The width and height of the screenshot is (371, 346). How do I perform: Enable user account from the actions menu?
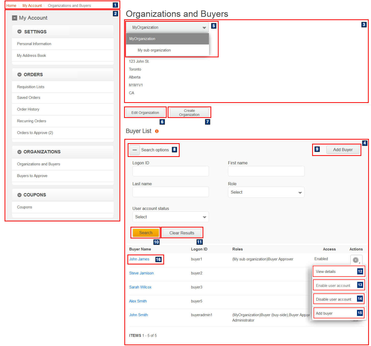pyautogui.click(x=333, y=285)
